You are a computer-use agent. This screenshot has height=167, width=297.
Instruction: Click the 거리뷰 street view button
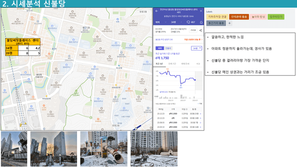point(193,30)
